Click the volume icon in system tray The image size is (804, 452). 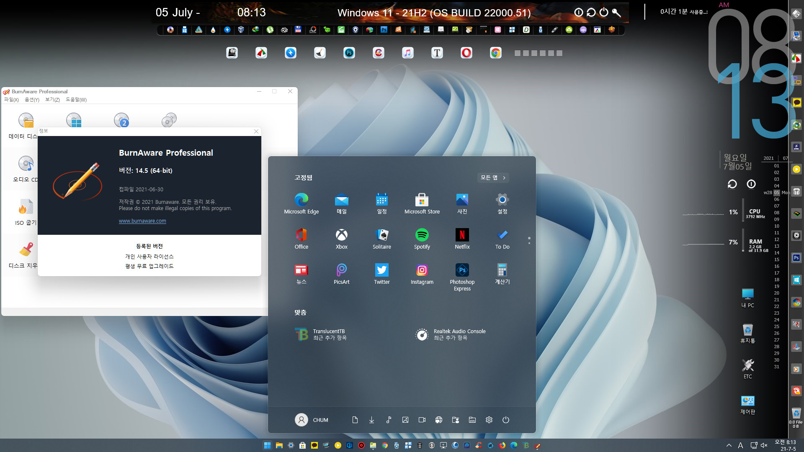(764, 445)
